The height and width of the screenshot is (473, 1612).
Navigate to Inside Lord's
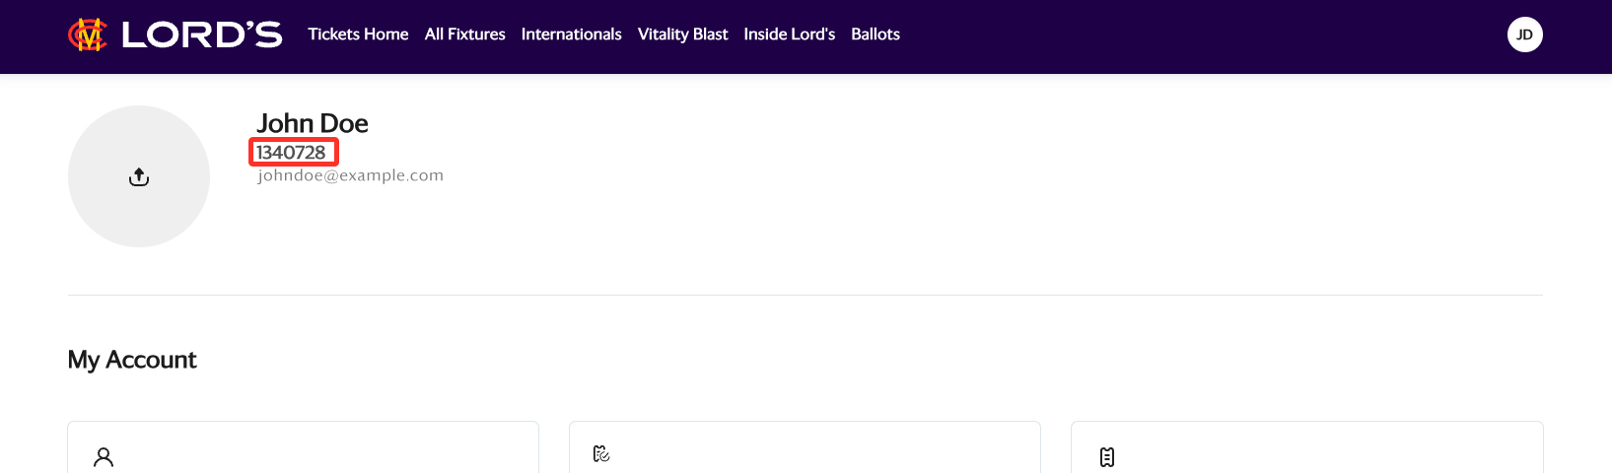[789, 34]
